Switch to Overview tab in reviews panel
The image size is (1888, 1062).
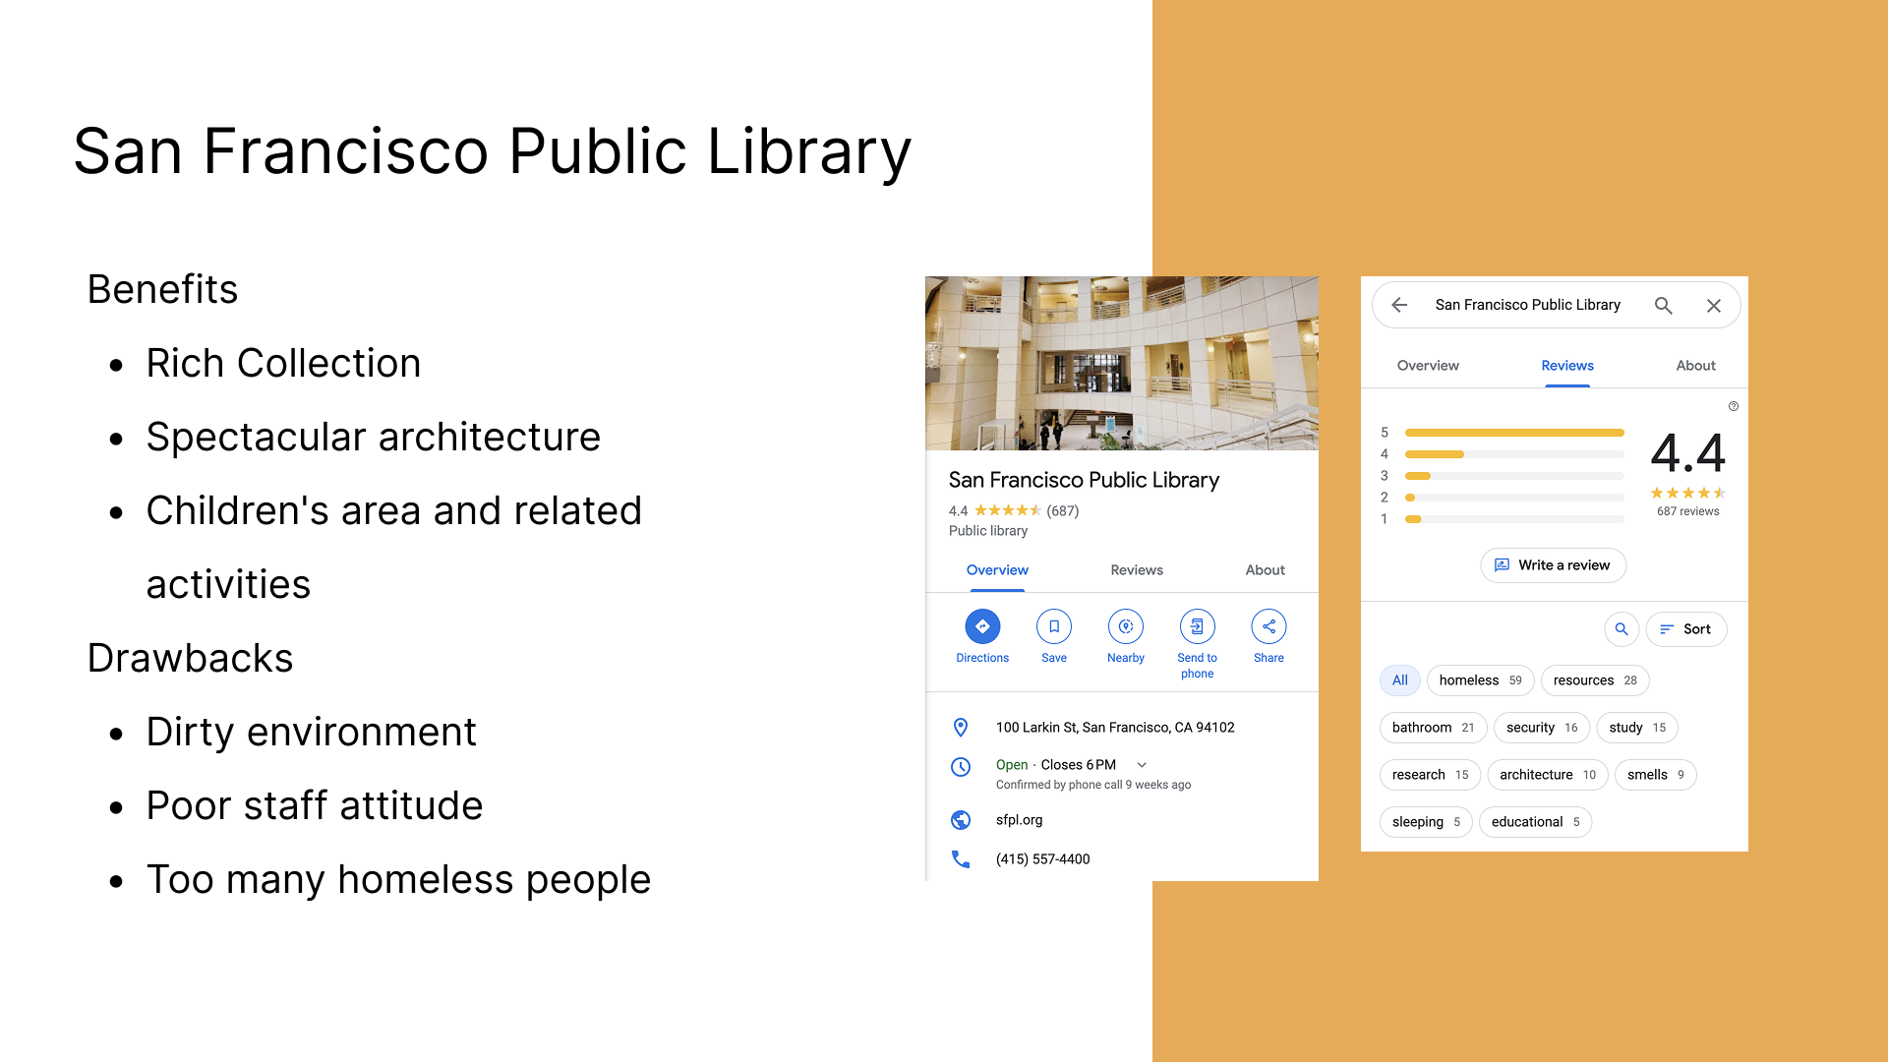(x=1428, y=366)
